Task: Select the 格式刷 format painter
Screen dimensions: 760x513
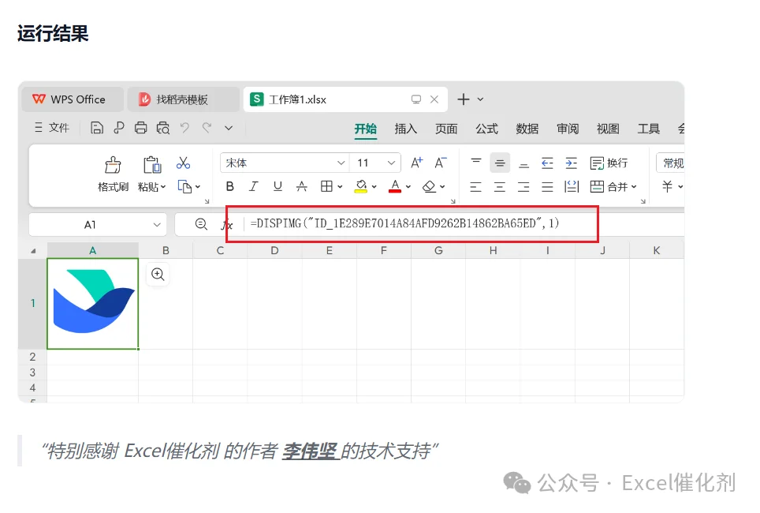Action: [113, 174]
